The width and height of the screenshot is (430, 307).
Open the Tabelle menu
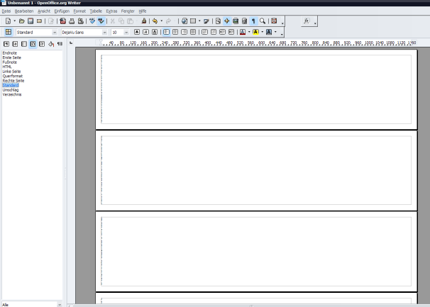click(96, 11)
